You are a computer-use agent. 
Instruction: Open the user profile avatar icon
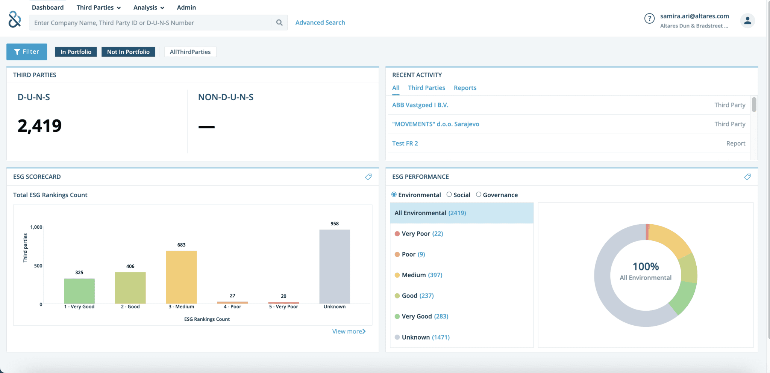(x=747, y=21)
